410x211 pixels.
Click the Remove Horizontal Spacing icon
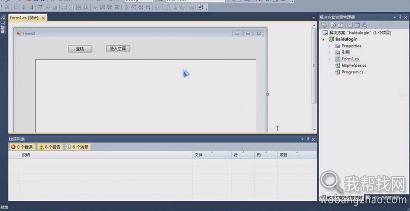(x=117, y=8)
